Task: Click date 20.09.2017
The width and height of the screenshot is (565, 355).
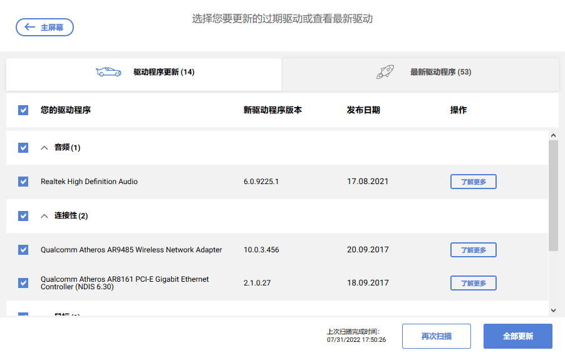Action: pos(368,250)
